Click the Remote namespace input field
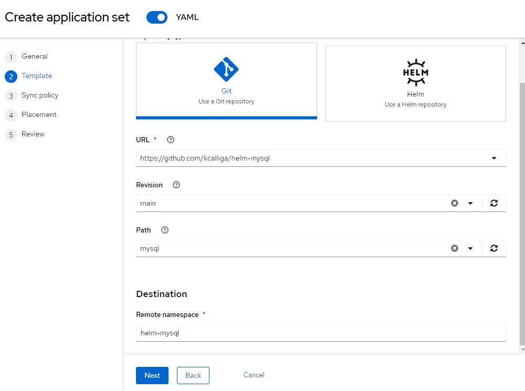Screen dimensions: 525x391 320,333
